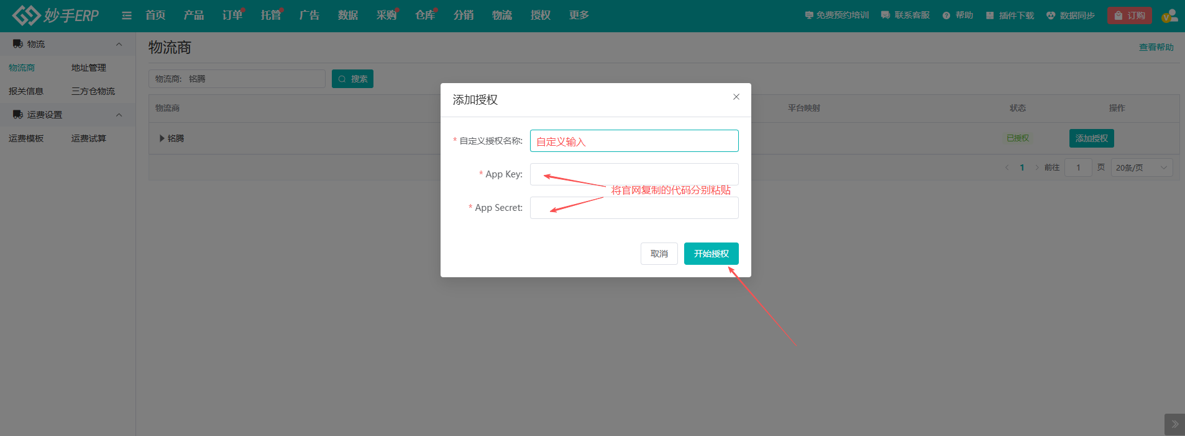Focus the App Key input field
This screenshot has width=1185, height=436.
634,174
